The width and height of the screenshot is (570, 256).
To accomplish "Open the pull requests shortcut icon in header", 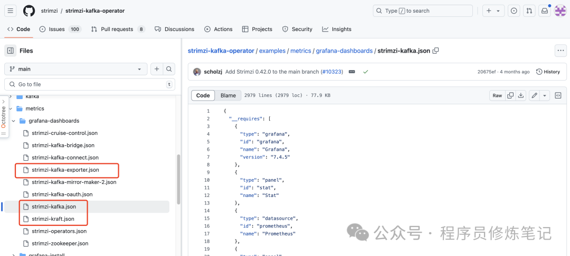I will pyautogui.click(x=529, y=11).
